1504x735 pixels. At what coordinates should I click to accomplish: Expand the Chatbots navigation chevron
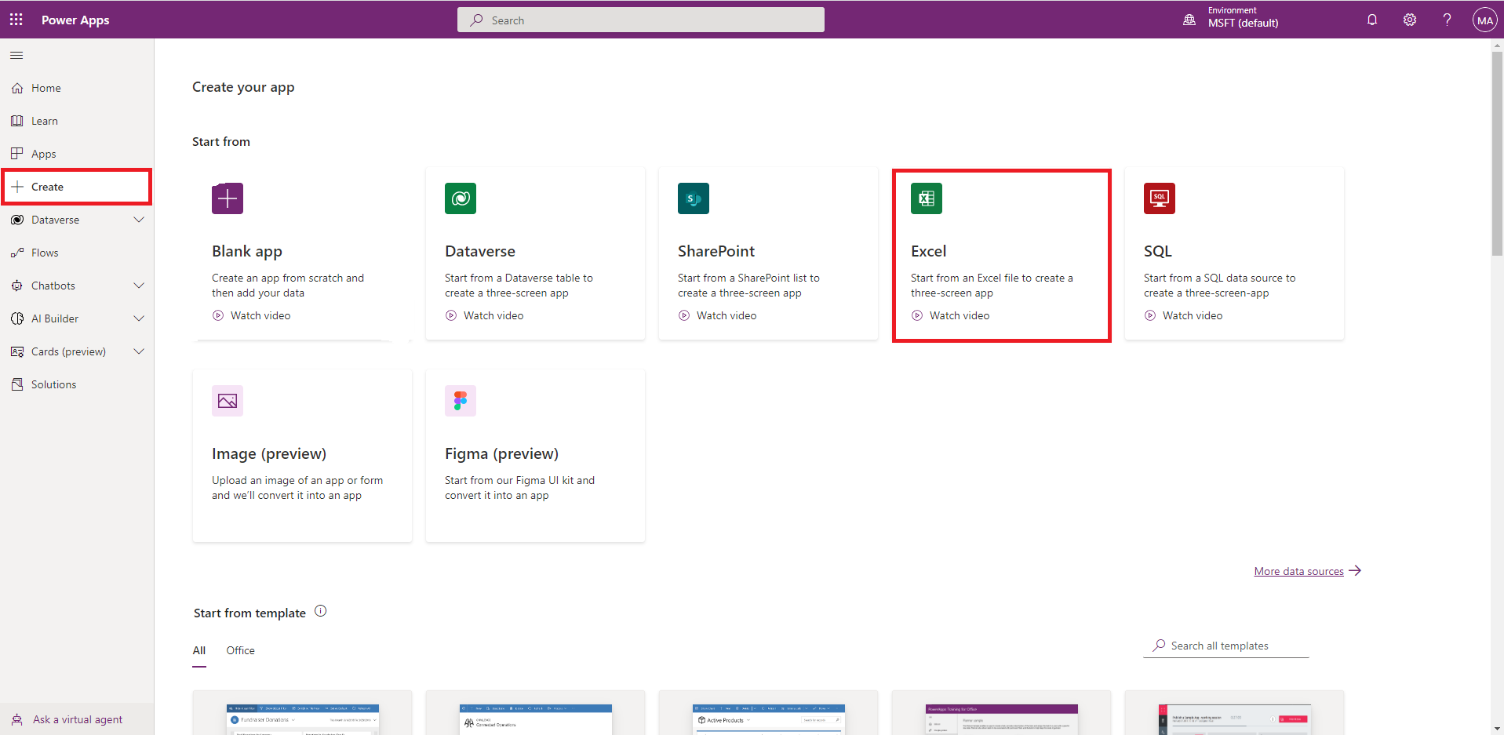(139, 286)
